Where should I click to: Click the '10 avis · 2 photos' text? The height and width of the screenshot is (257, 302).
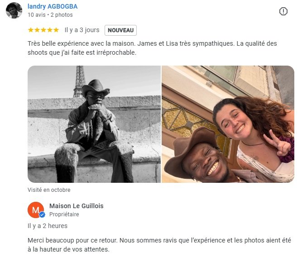[50, 15]
